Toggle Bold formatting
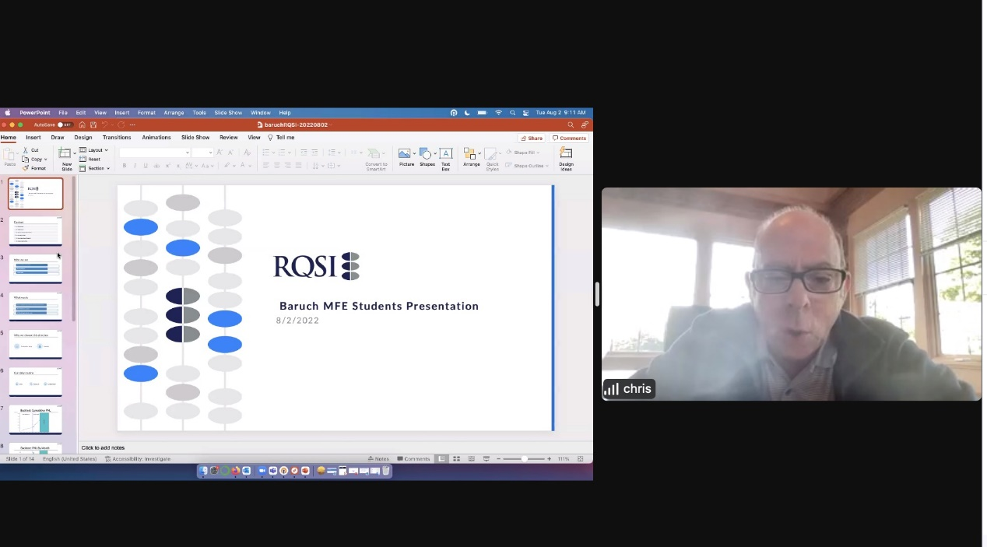Viewport: 987px width, 547px height. click(124, 166)
